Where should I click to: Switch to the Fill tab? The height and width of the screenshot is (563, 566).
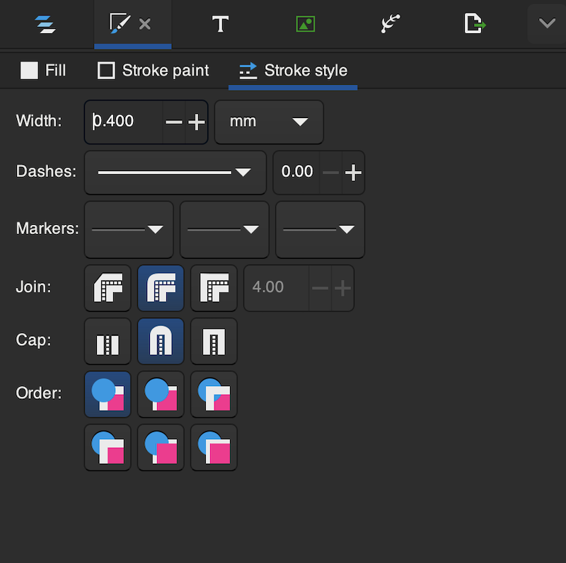[x=43, y=71]
